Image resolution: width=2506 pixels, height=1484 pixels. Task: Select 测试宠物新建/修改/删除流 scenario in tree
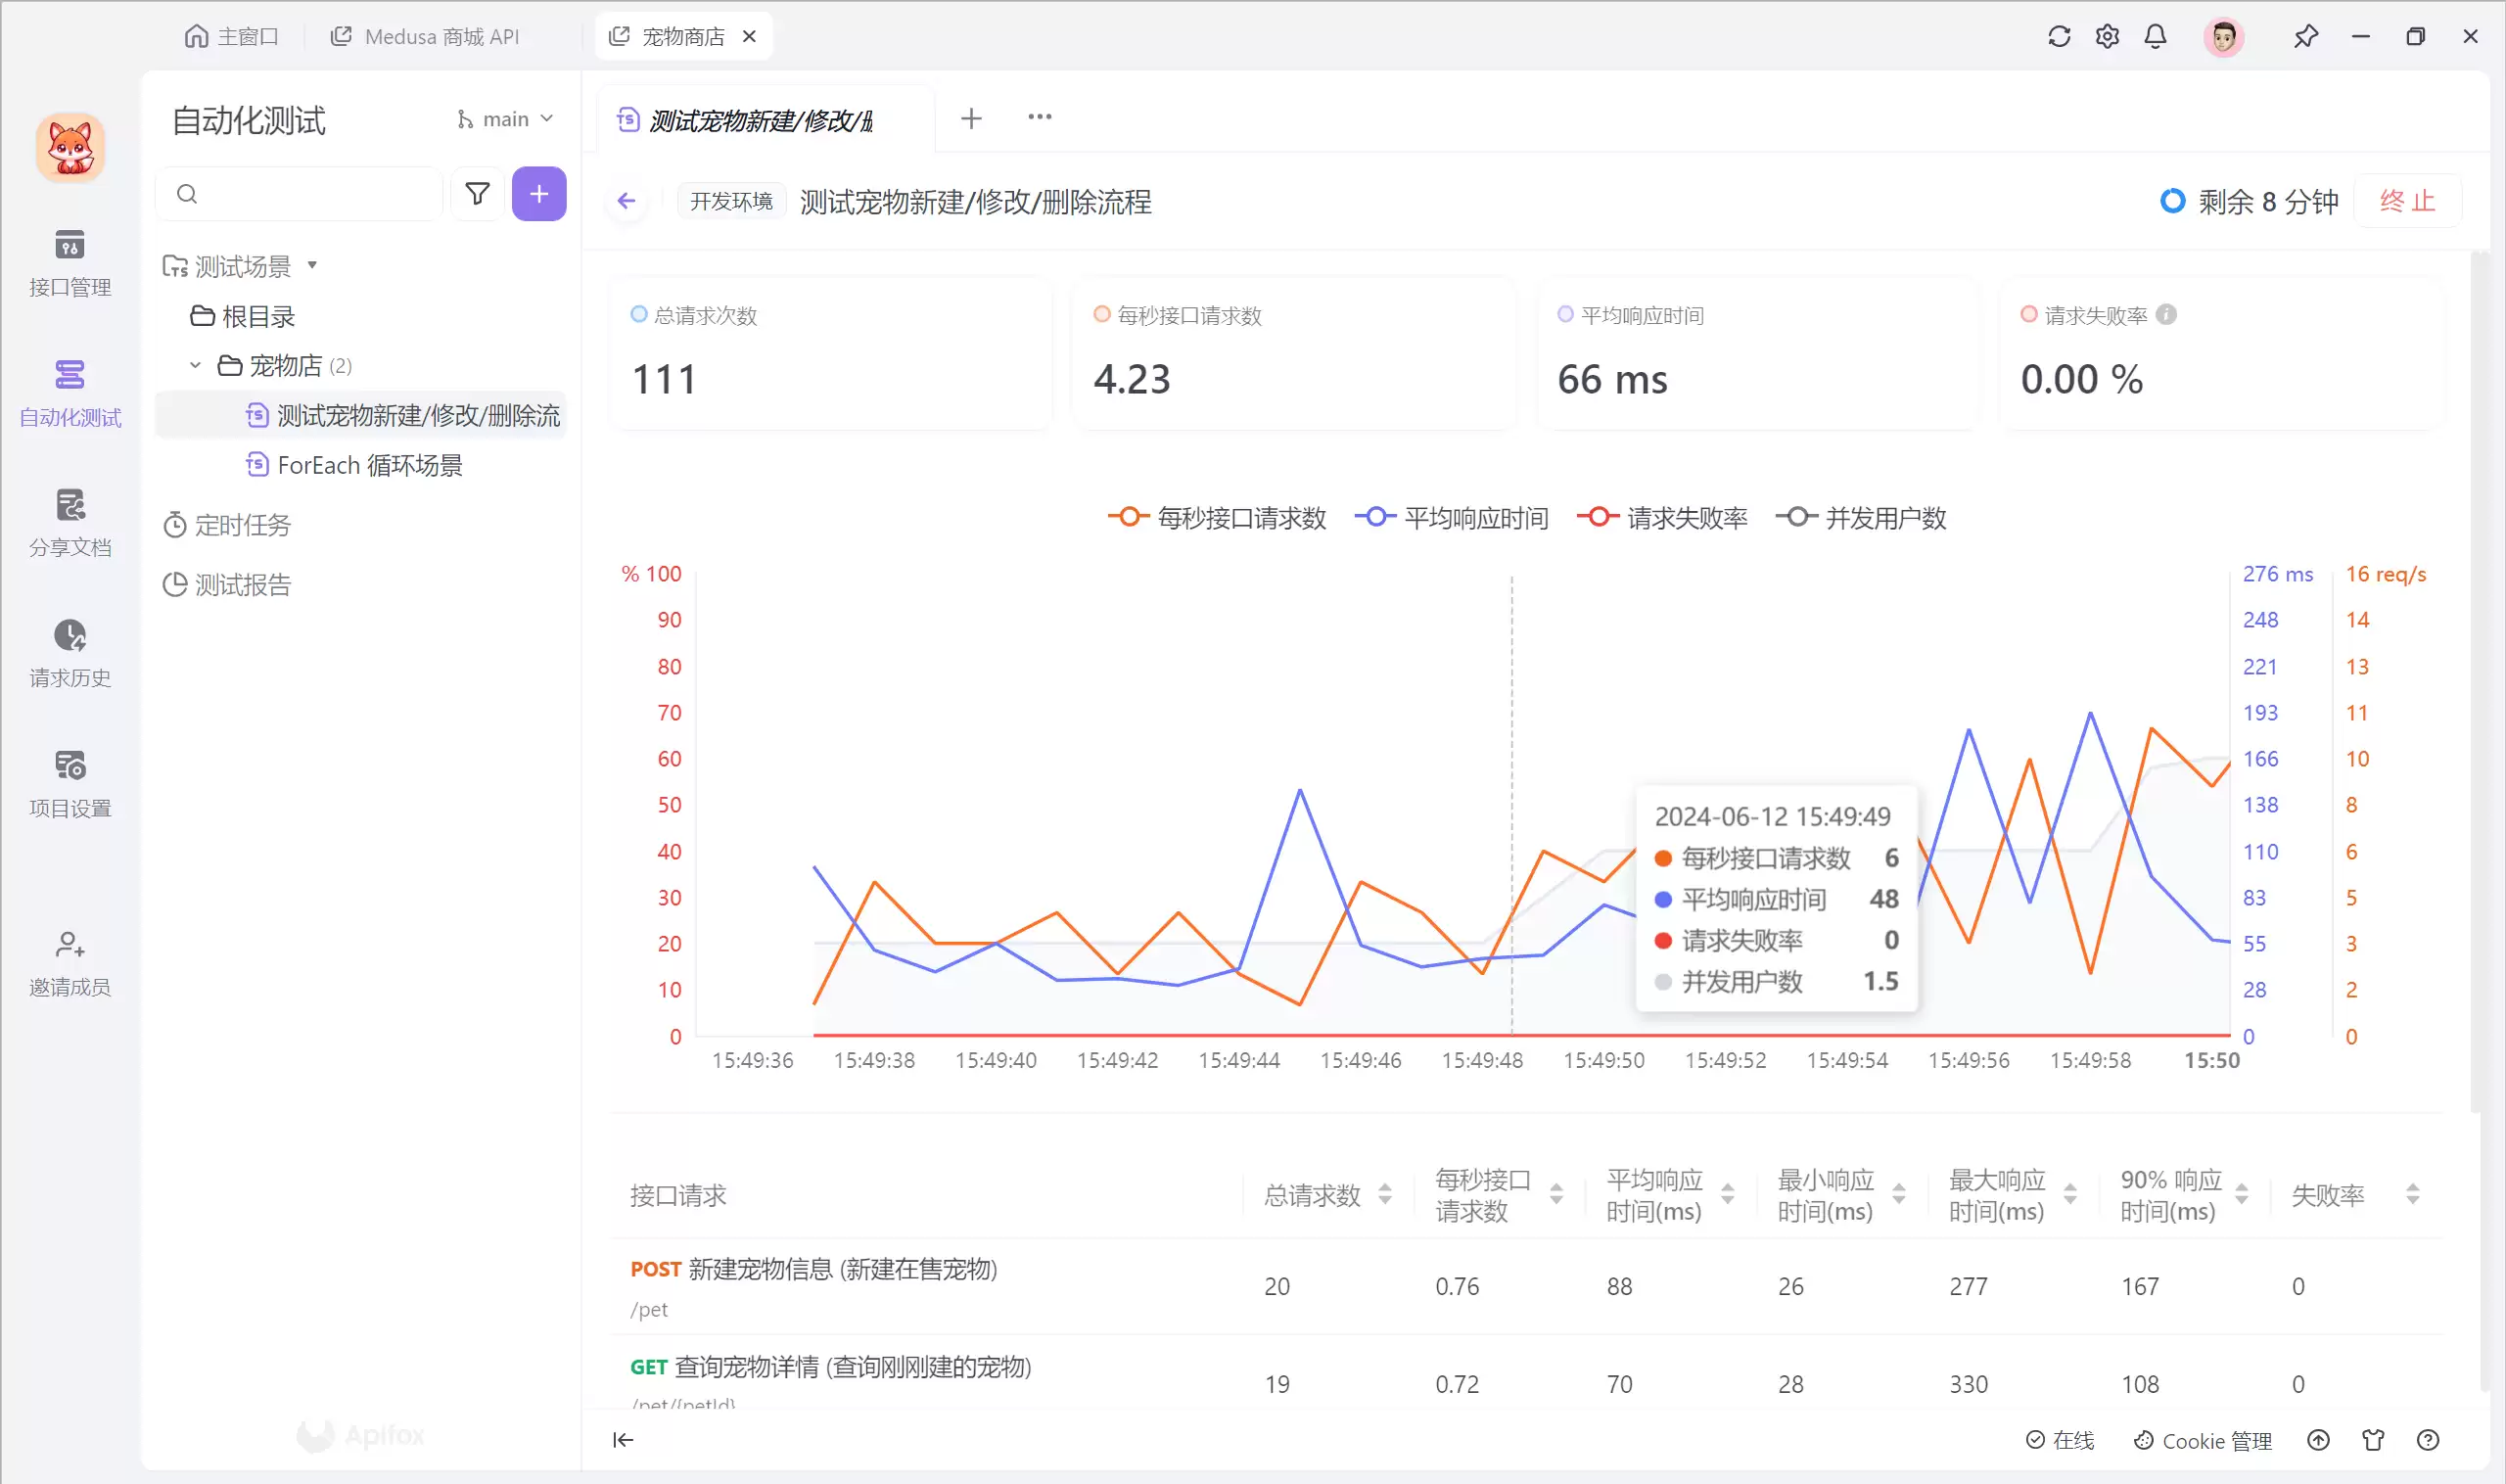click(x=362, y=415)
